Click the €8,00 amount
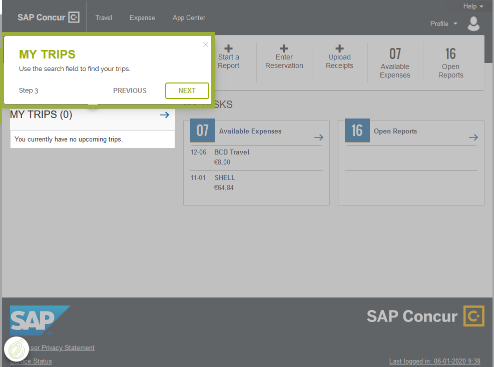The width and height of the screenshot is (494, 367). (x=222, y=162)
